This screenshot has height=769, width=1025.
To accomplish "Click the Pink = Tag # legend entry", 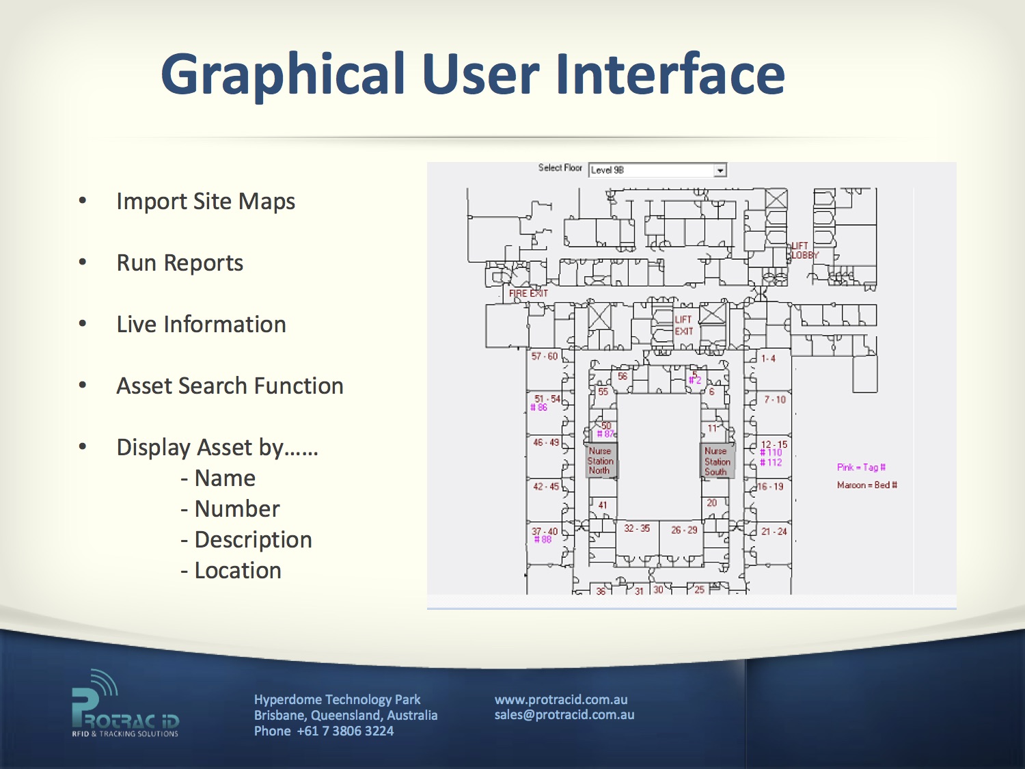I will (x=861, y=468).
